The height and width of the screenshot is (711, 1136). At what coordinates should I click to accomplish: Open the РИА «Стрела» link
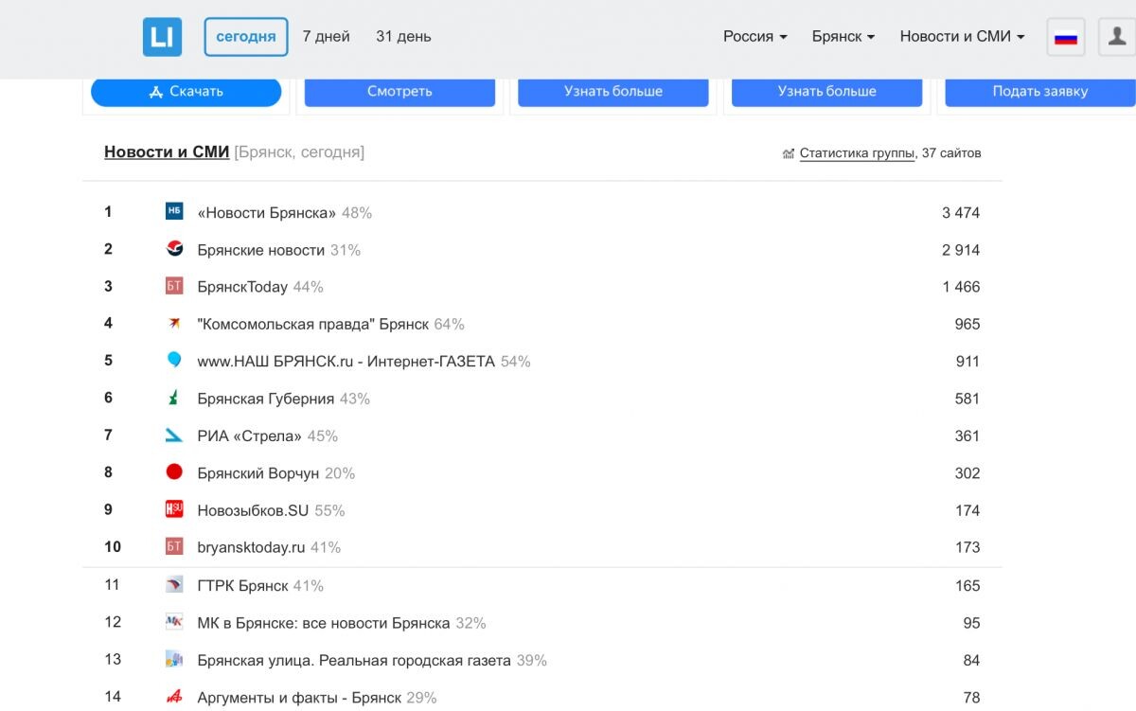tap(250, 436)
